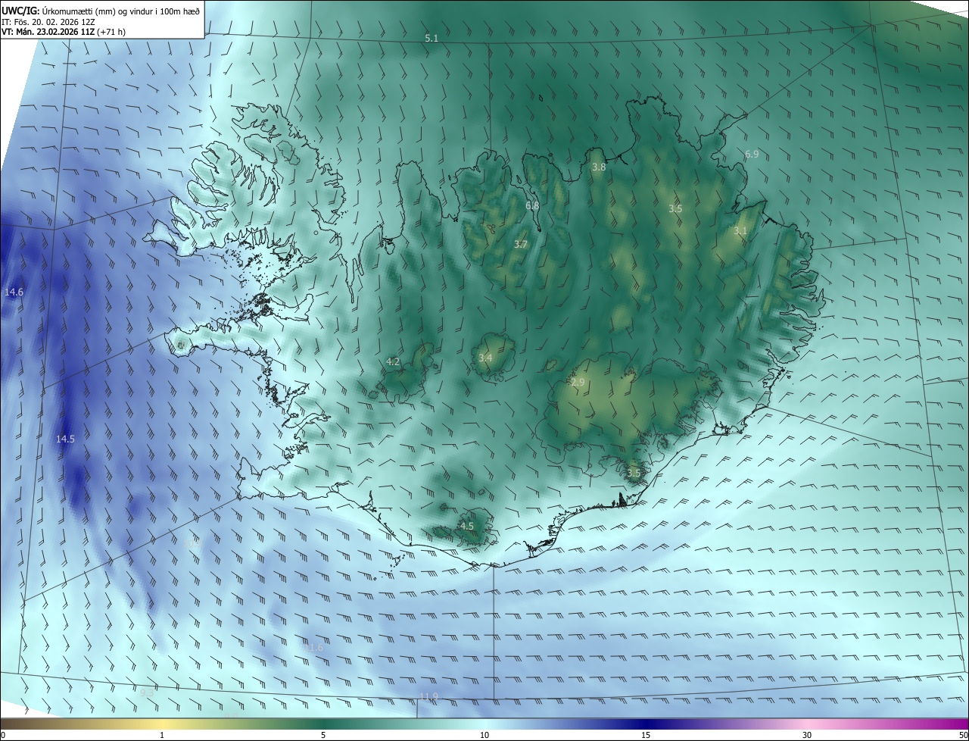Click the 0 tick on the color scale
Screen dimensions: 969x741
[3, 735]
